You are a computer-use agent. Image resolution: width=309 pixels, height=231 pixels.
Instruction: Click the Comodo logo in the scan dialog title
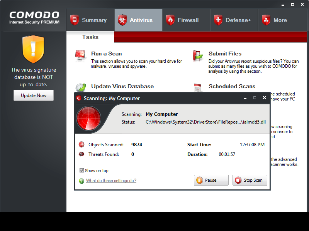point(79,98)
